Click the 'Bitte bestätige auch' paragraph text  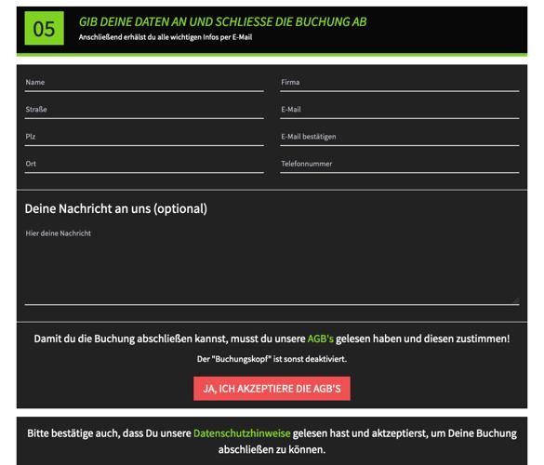click(x=272, y=442)
